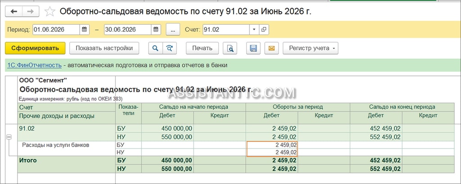Select Итого closing balance 452 459,02
This screenshot has height=184, width=461.
tap(376, 160)
